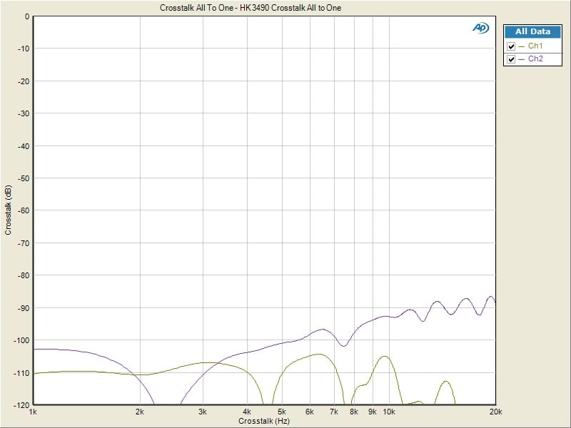
Task: Click the Ch1 label text in legend
Action: [x=535, y=46]
